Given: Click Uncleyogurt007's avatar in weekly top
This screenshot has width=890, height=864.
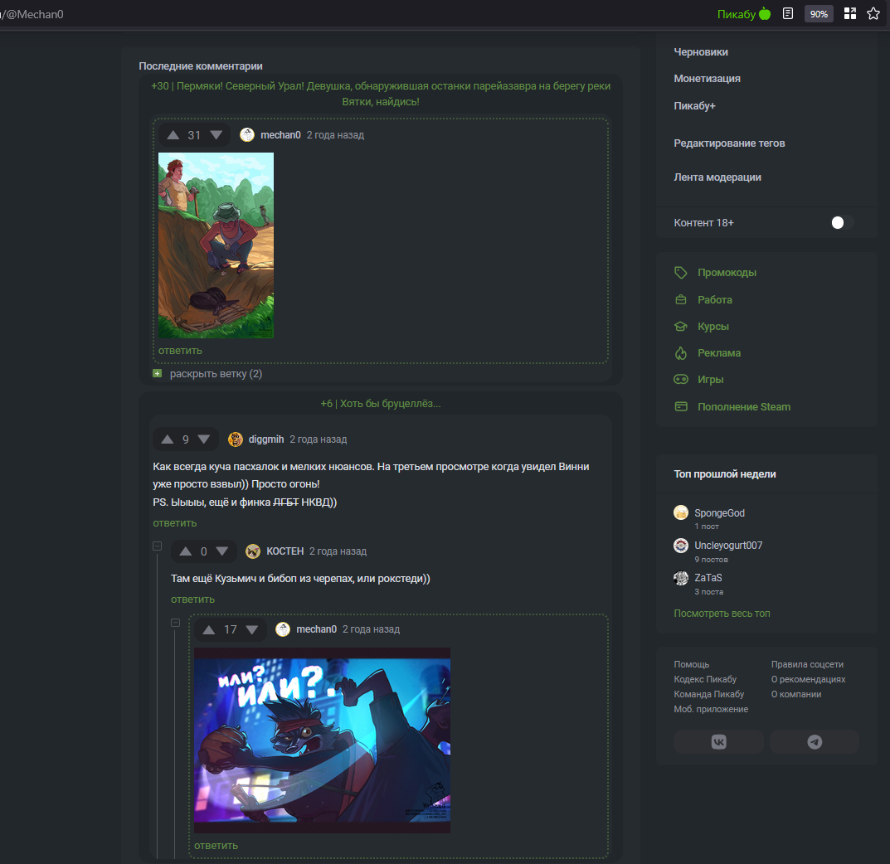Looking at the screenshot, I should tap(680, 545).
